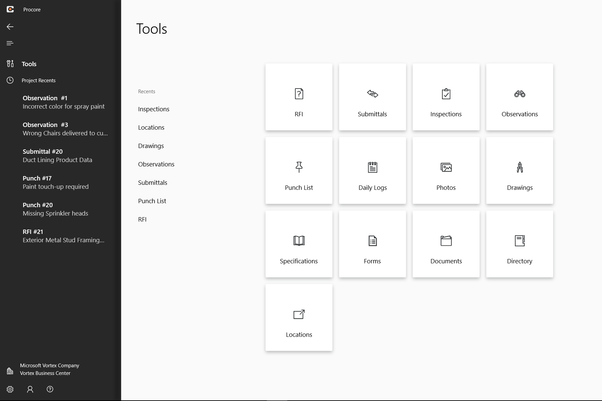Click RFI in the Recents list
This screenshot has height=401, width=602.
tap(142, 220)
